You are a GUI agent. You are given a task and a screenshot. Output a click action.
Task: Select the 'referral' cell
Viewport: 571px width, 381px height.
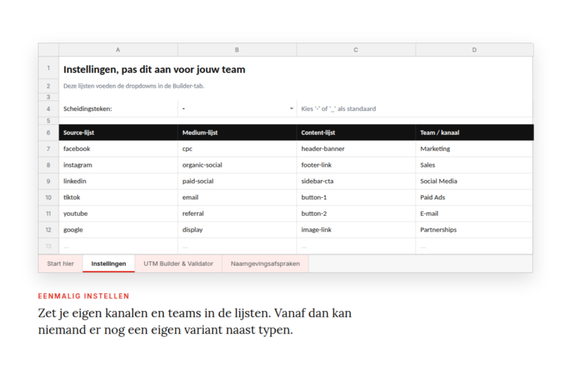coord(237,214)
